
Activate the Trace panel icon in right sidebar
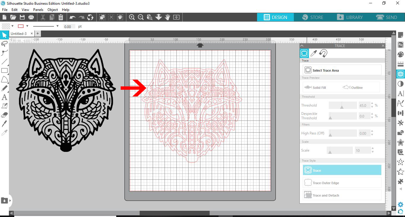[x=401, y=74]
